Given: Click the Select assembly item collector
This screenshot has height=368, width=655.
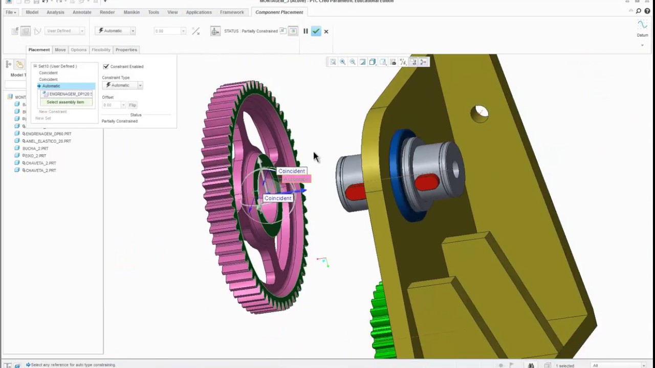Looking at the screenshot, I should (x=65, y=102).
